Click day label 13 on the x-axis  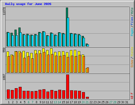tap(55, 102)
